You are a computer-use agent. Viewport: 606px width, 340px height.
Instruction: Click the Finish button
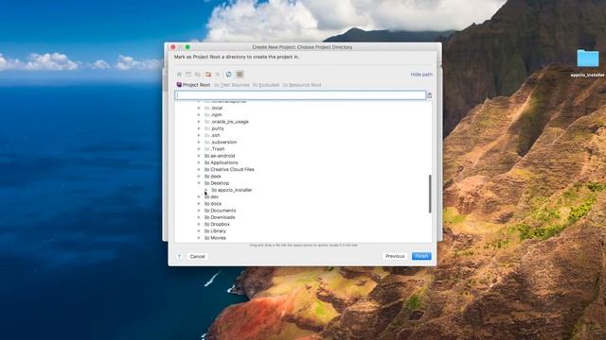click(421, 256)
